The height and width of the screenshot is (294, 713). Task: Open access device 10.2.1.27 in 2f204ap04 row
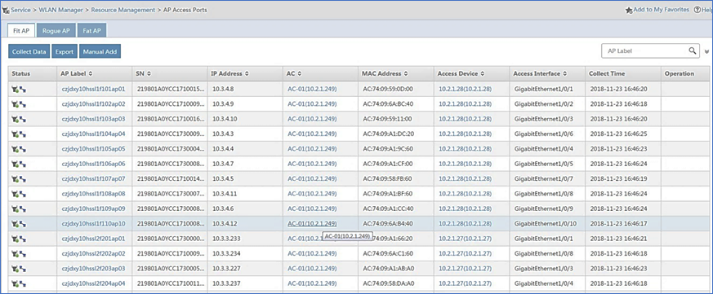[x=466, y=283]
